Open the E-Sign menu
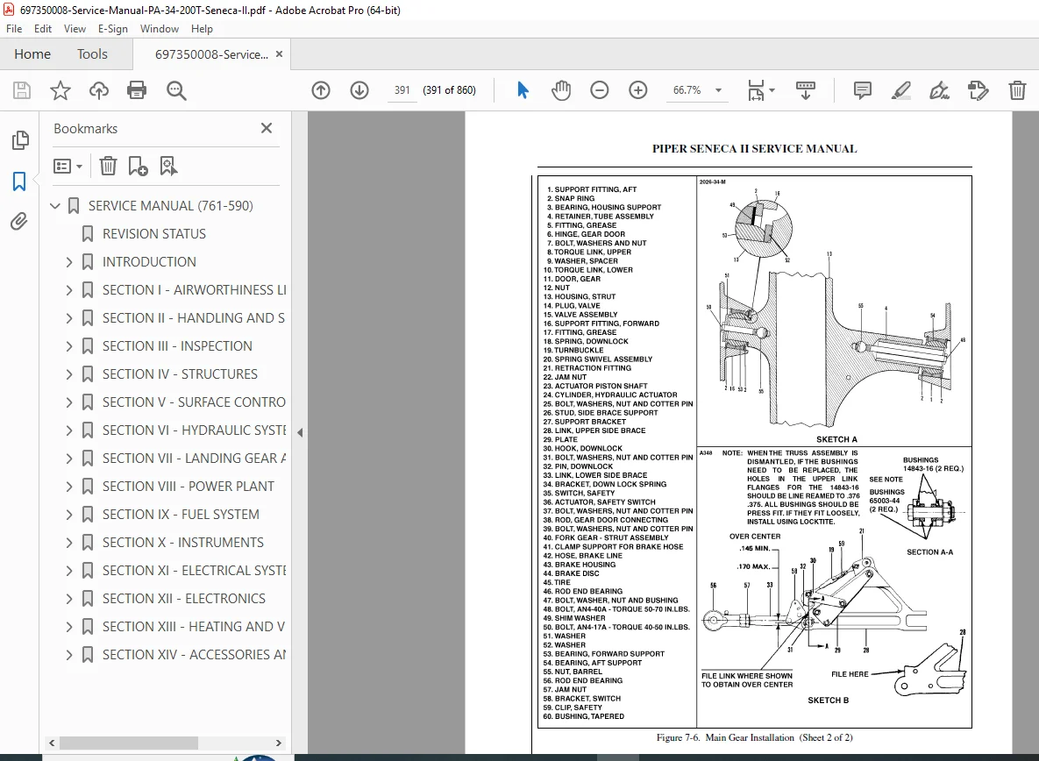This screenshot has width=1039, height=761. click(x=112, y=29)
